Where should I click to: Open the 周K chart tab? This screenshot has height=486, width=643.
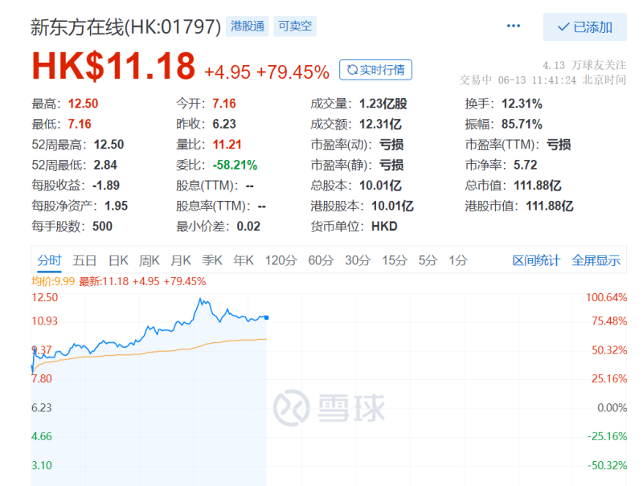[x=149, y=260]
